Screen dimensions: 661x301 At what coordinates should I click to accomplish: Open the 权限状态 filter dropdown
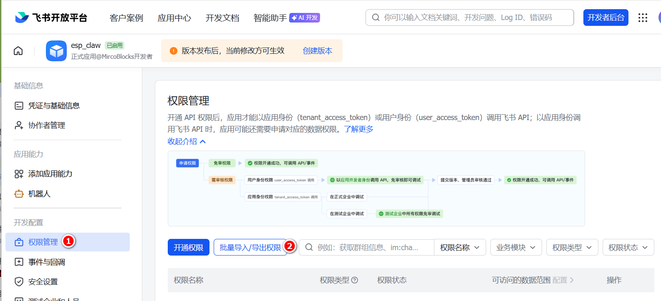coord(628,247)
